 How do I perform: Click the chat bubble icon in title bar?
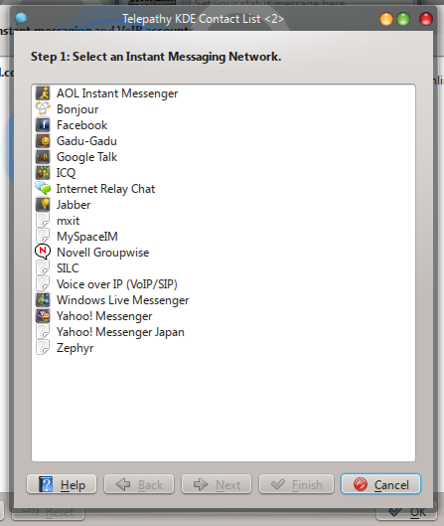pos(21,18)
